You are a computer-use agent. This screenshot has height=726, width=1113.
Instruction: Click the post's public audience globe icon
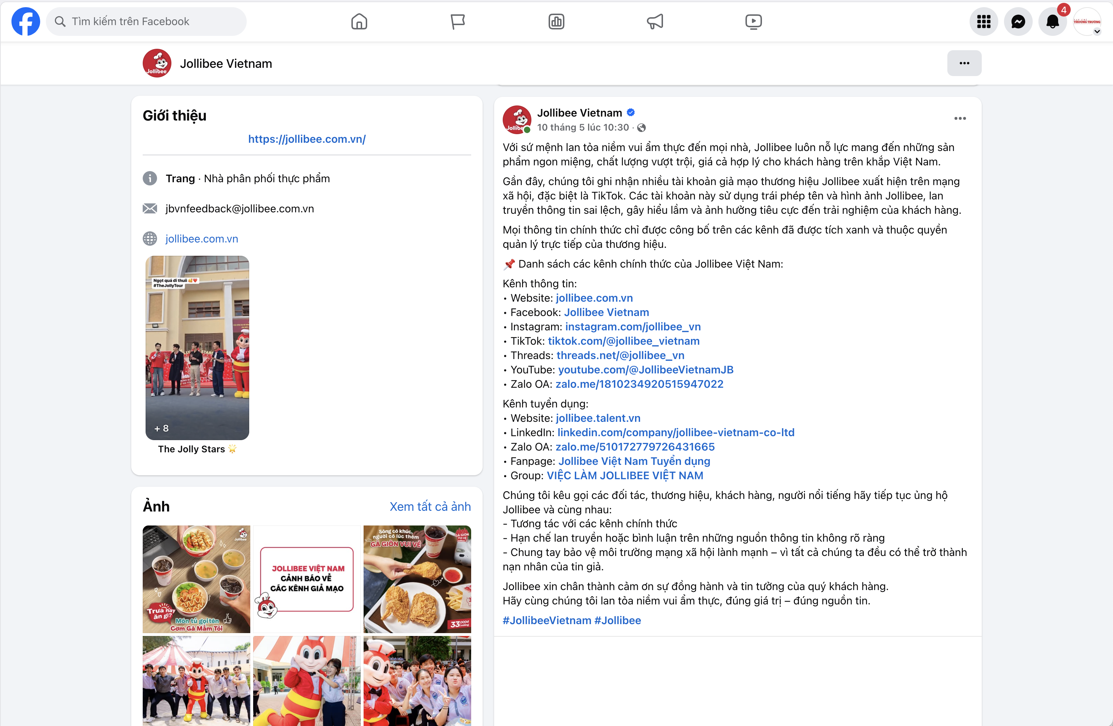(641, 128)
